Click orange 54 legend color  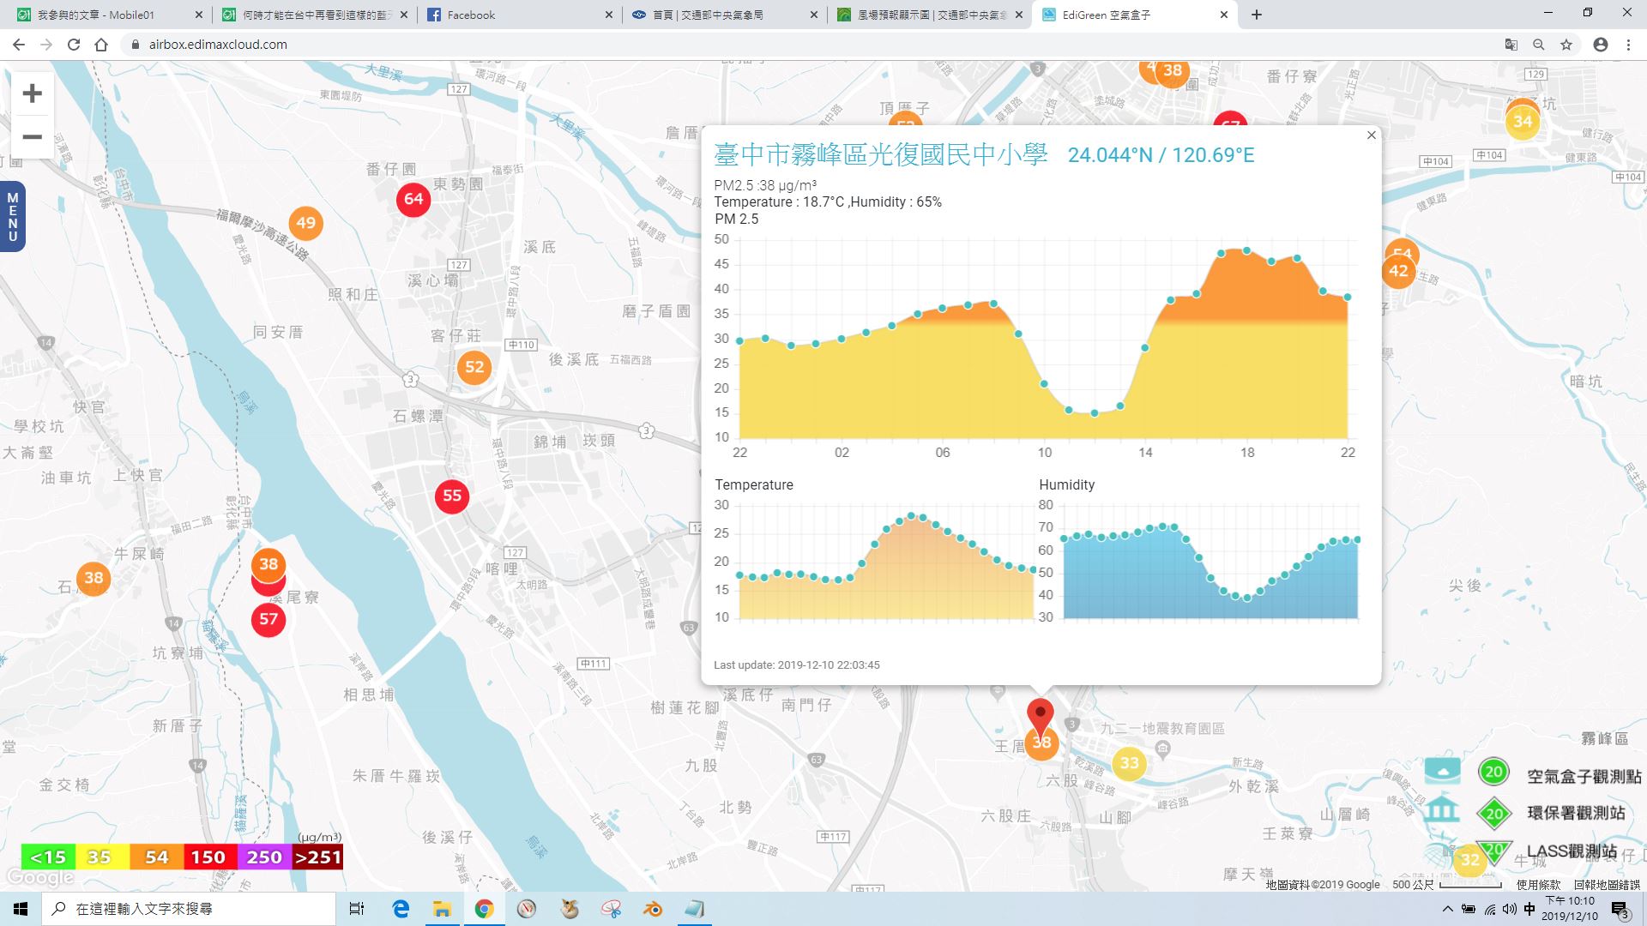click(156, 857)
